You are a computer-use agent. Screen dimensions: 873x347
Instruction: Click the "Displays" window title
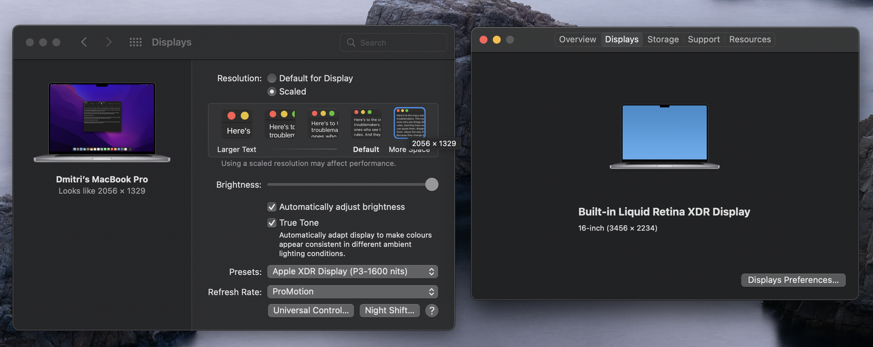point(172,42)
